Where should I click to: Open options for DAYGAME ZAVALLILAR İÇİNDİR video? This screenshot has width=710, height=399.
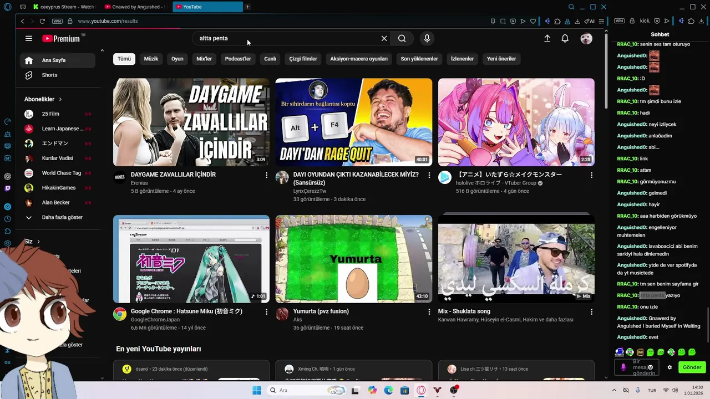pyautogui.click(x=266, y=175)
